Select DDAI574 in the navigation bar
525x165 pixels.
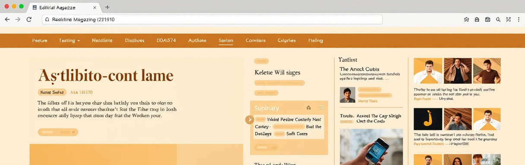(166, 40)
